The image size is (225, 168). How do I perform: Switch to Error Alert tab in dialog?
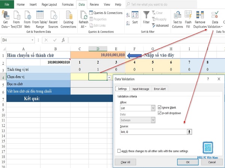[160, 89]
